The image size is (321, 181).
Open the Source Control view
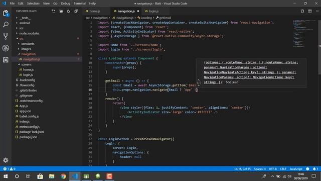tap(6, 36)
